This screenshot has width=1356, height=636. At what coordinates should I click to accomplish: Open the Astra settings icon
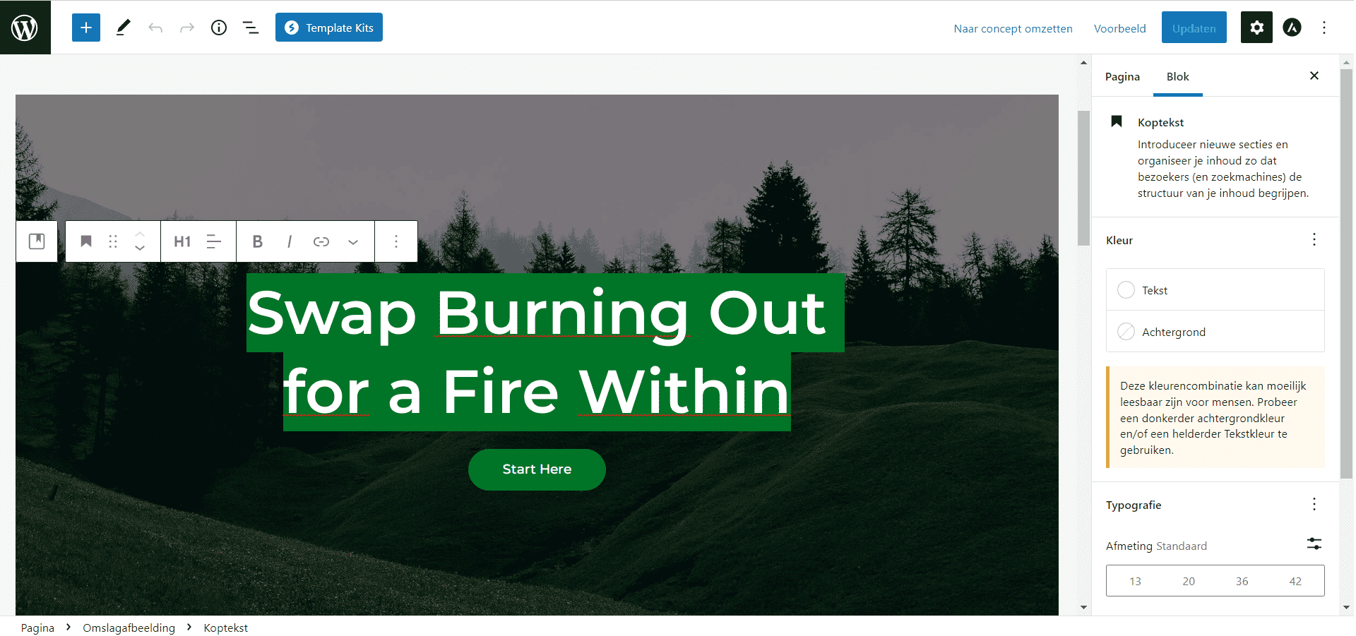[1292, 28]
